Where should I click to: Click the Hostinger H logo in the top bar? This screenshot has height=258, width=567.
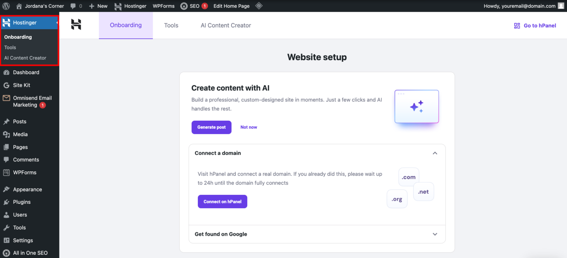[x=117, y=6]
